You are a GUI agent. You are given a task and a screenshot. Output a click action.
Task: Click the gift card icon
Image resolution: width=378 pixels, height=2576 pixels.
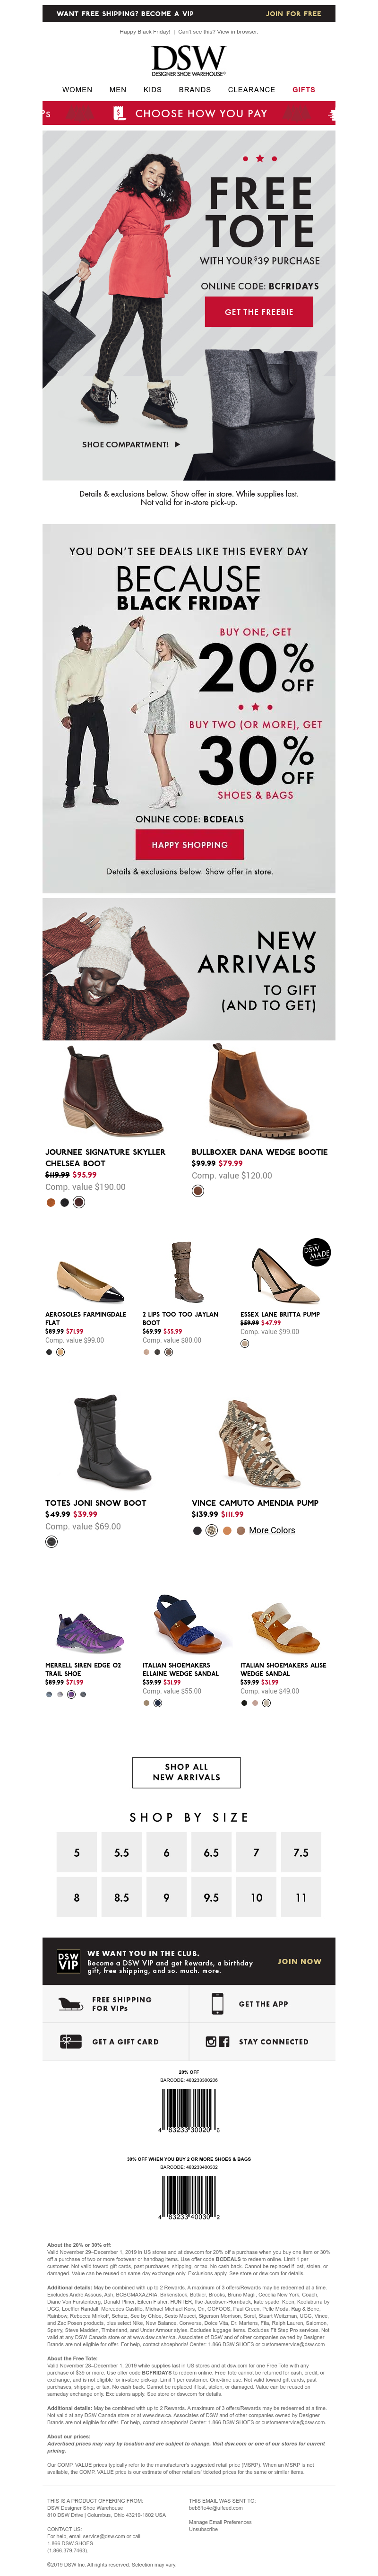(70, 2041)
